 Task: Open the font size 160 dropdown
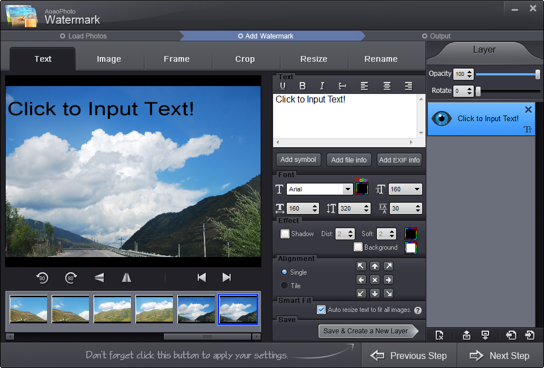(x=416, y=189)
